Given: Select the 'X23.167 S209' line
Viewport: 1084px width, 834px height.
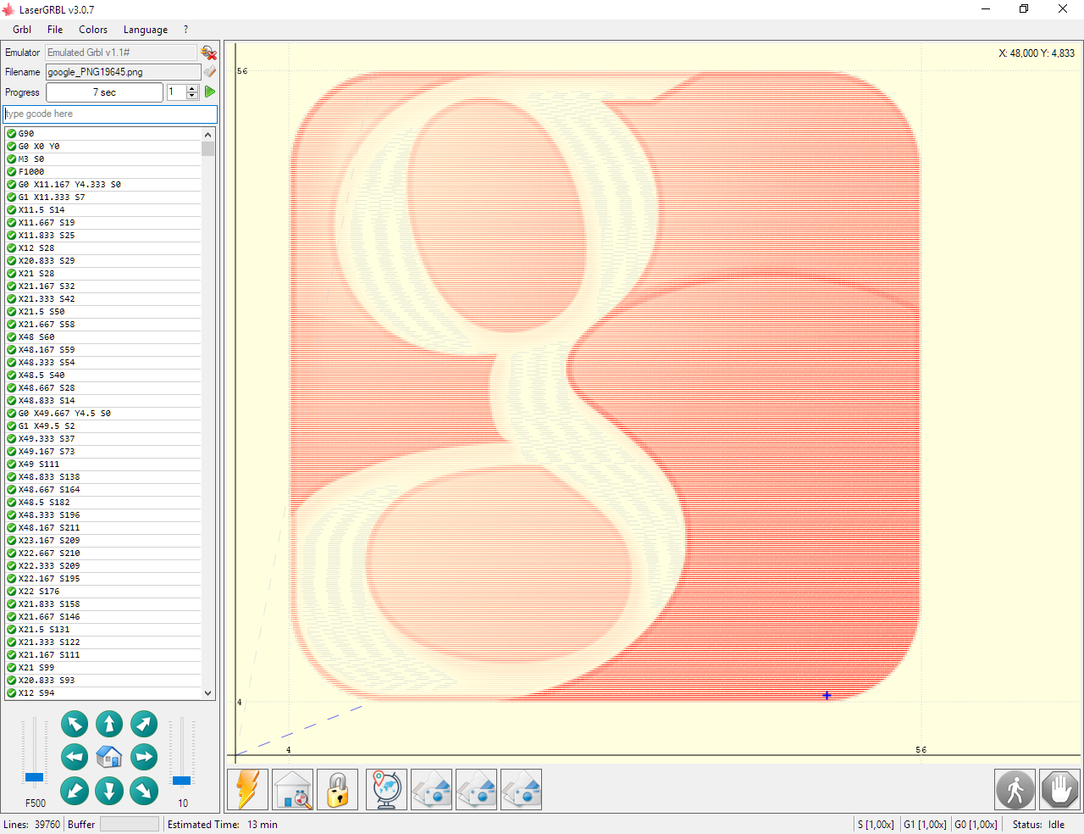Looking at the screenshot, I should click(103, 541).
